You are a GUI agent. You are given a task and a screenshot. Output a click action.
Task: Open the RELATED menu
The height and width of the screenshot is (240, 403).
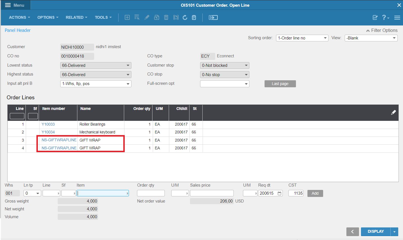click(77, 17)
